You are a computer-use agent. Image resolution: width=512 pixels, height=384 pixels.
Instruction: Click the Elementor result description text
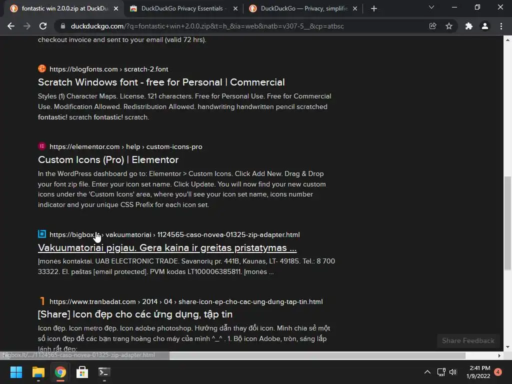pos(182,189)
